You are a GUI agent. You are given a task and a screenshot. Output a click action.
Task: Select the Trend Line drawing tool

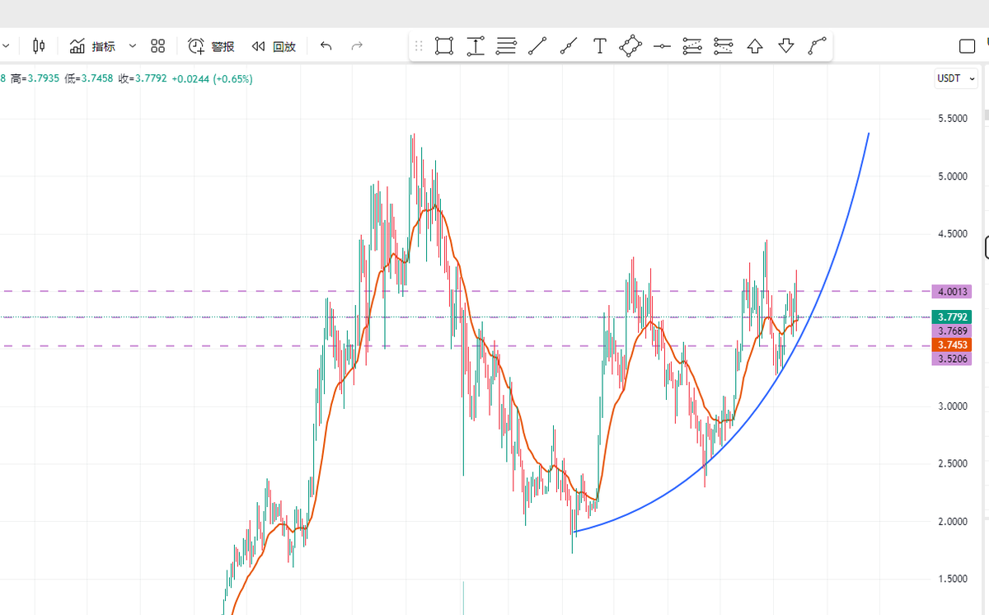537,46
